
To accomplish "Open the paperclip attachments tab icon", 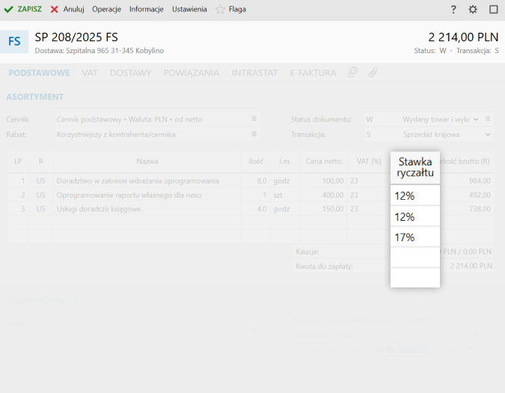I will tap(373, 73).
